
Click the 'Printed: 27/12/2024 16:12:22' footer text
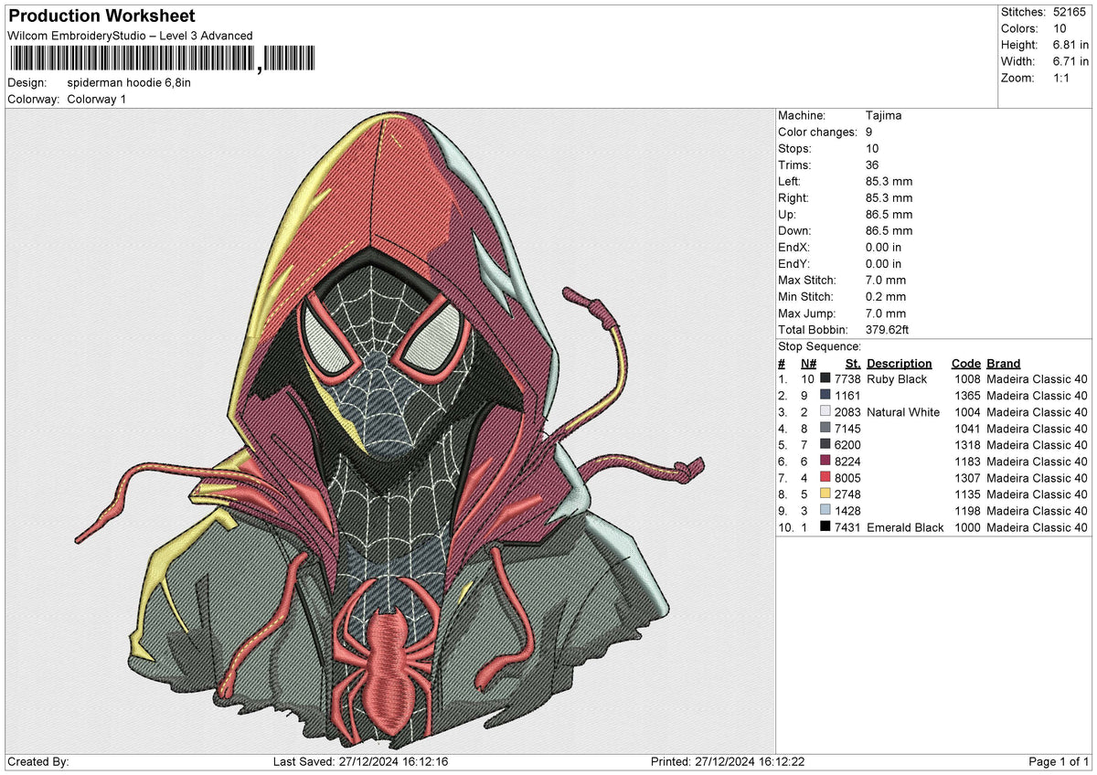pyautogui.click(x=728, y=762)
